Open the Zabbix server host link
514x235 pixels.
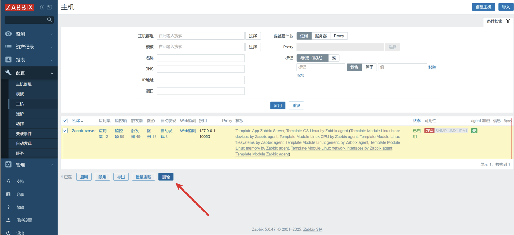[x=84, y=131]
